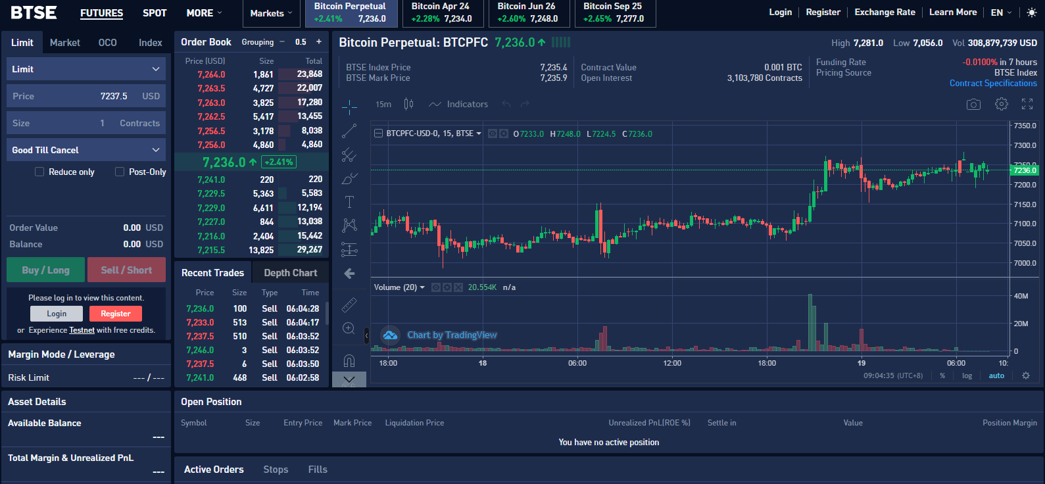Viewport: 1045px width, 484px height.
Task: Select the pitchfork drawing tool
Action: coord(349,155)
